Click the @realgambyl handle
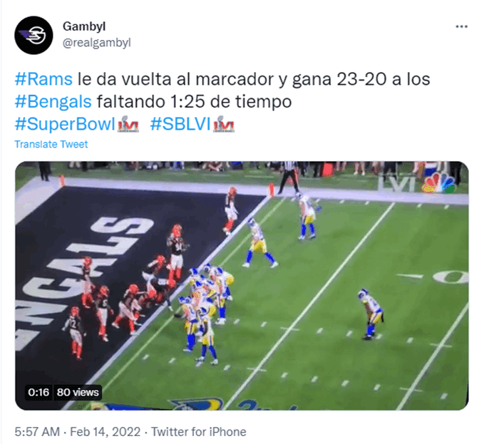The image size is (479, 444). pyautogui.click(x=96, y=43)
